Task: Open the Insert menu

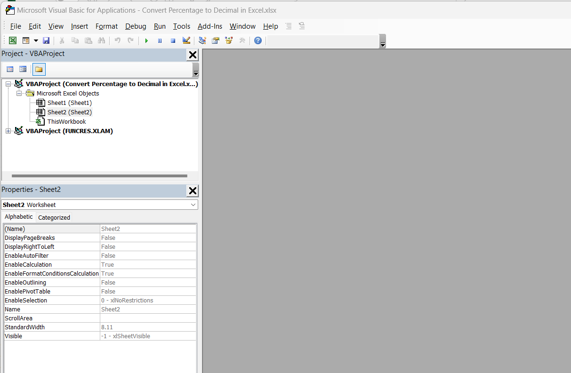Action: pos(80,26)
